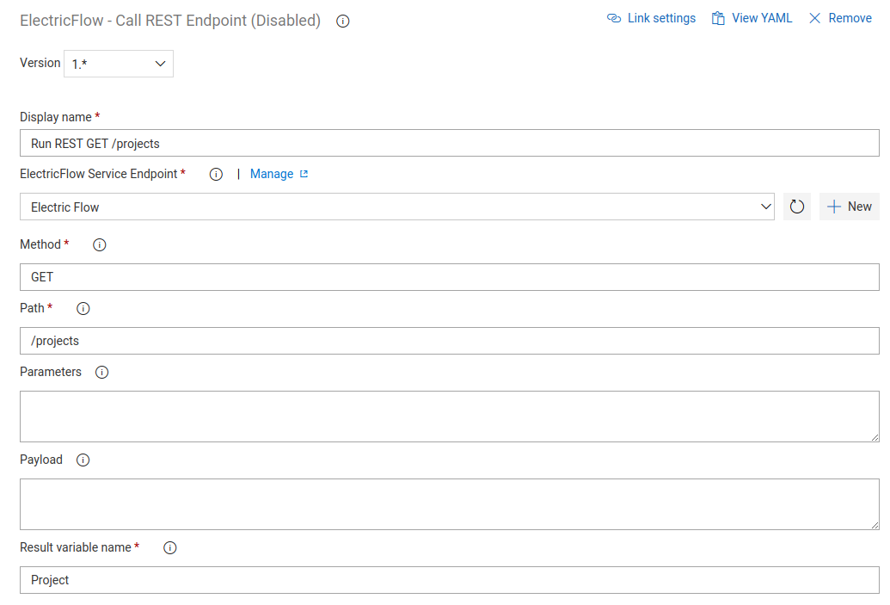Click plus icon of New button

pos(834,207)
